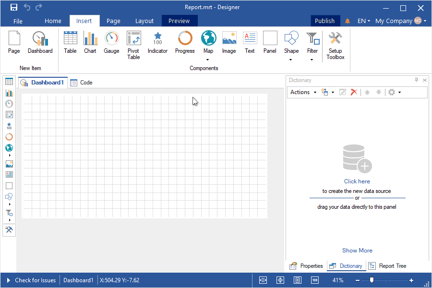The image size is (432, 288).
Task: Switch to the Page ribbon tab
Action: (113, 21)
